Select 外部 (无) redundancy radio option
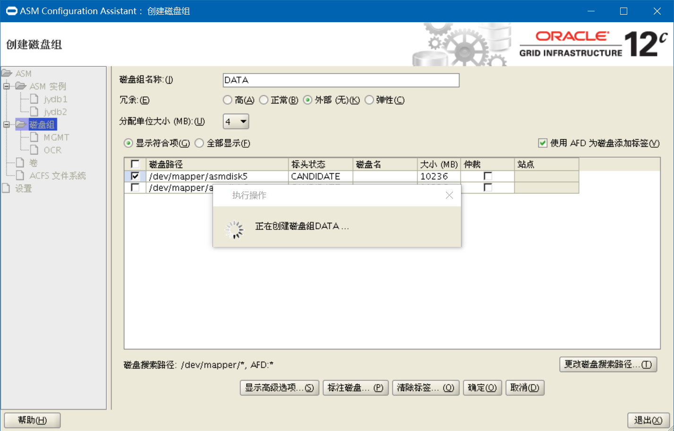Screen dimensions: 674x431 (x=308, y=100)
